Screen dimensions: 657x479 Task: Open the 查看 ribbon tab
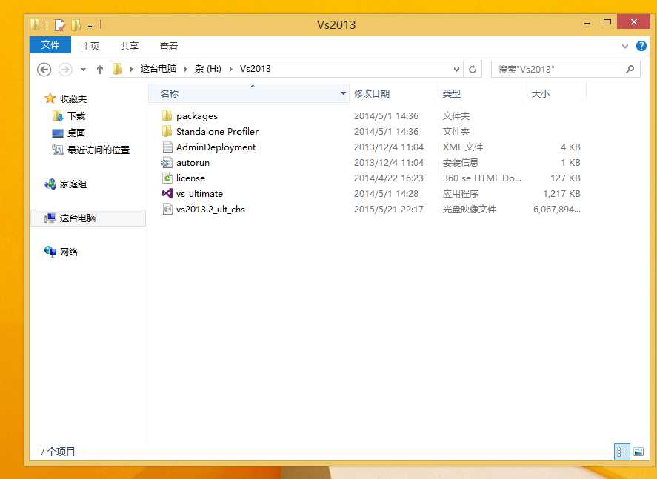169,46
